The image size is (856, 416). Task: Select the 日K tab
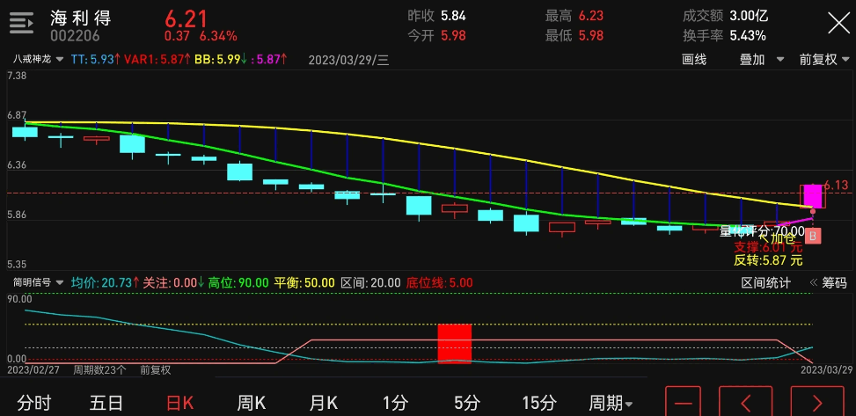pos(180,404)
